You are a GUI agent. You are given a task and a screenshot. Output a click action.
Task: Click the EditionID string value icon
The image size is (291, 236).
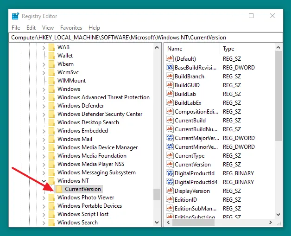(x=170, y=200)
